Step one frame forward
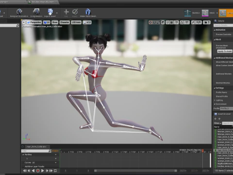Image resolution: width=233 pixels, height=175 pixels. click(x=47, y=171)
